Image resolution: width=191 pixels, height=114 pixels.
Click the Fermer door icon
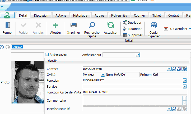tap(8, 26)
